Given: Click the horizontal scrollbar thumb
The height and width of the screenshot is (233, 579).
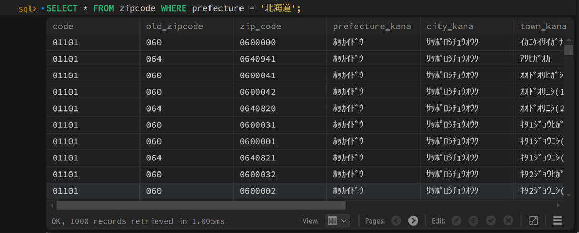Looking at the screenshot, I should 201,205.
